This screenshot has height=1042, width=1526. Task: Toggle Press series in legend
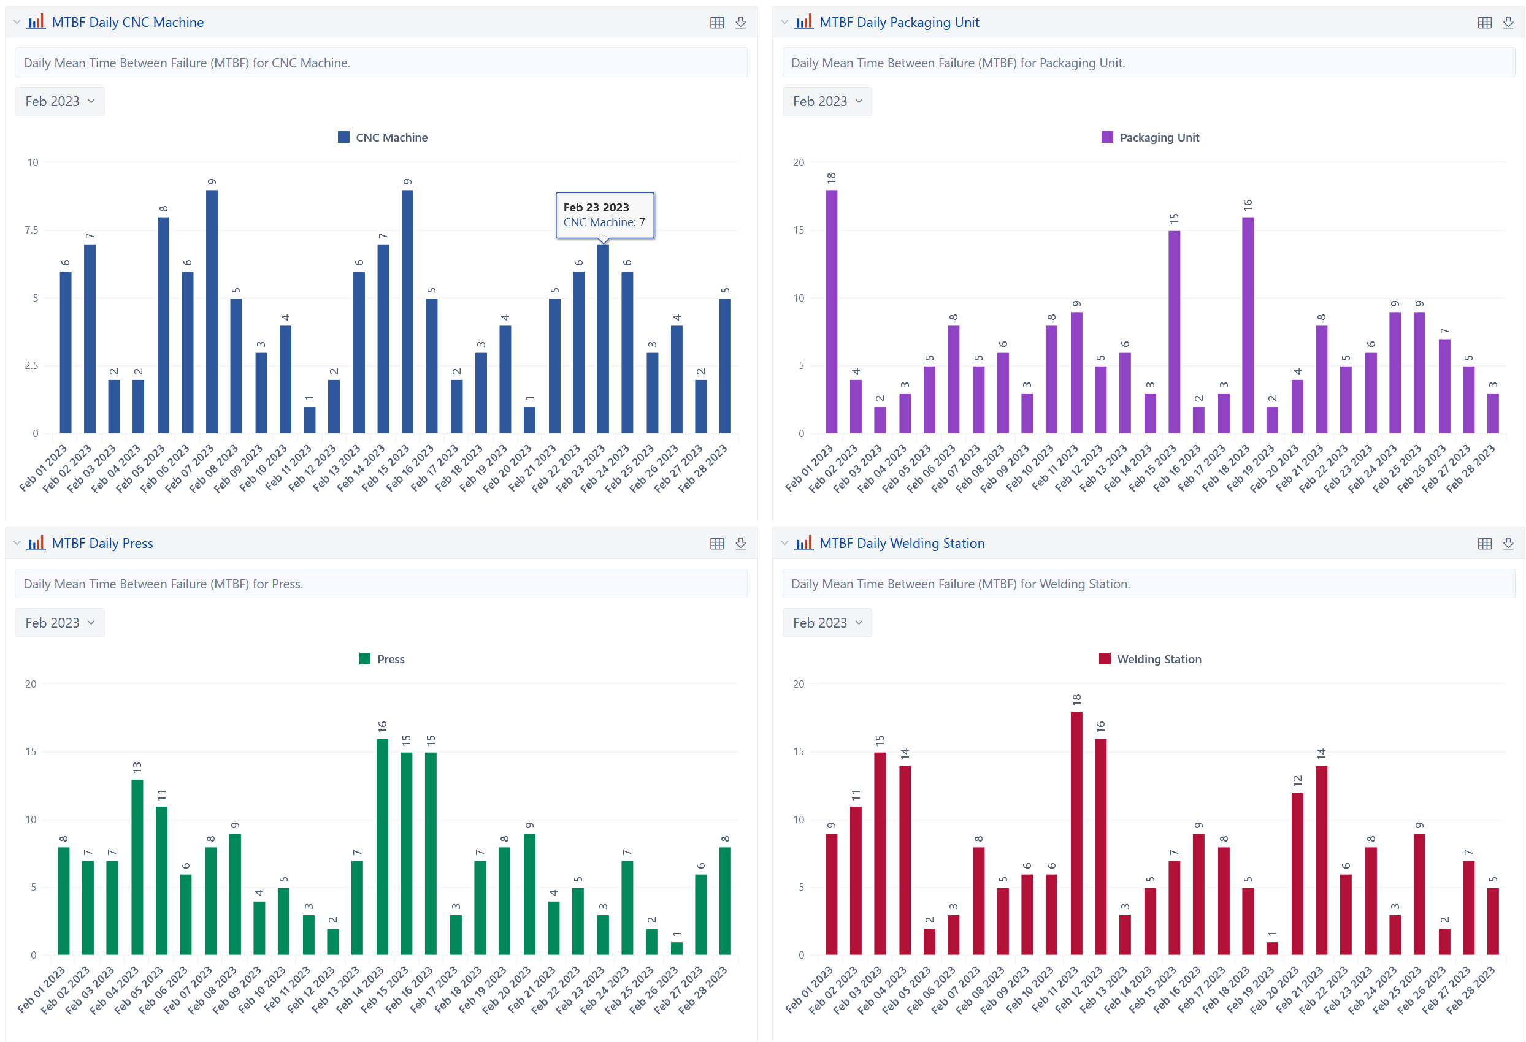click(382, 659)
